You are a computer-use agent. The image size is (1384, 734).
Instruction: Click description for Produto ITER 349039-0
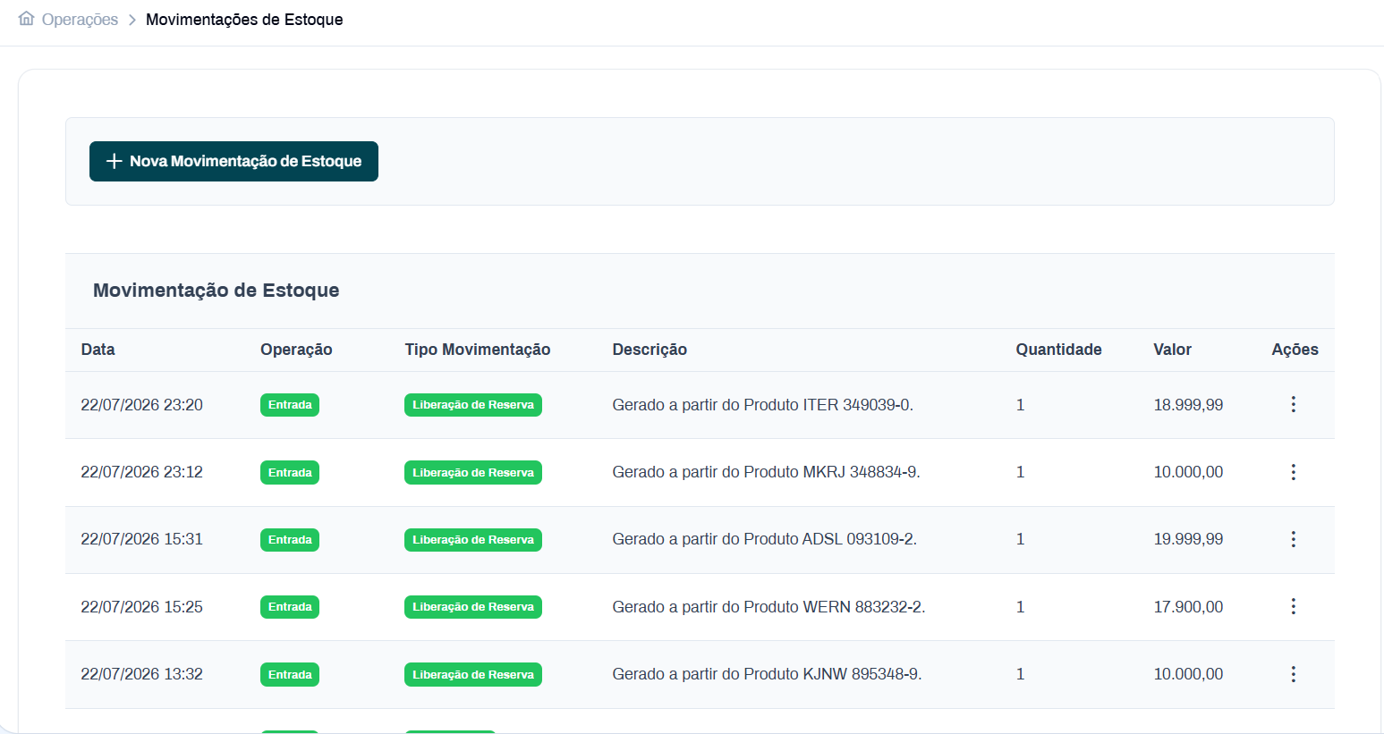(762, 405)
